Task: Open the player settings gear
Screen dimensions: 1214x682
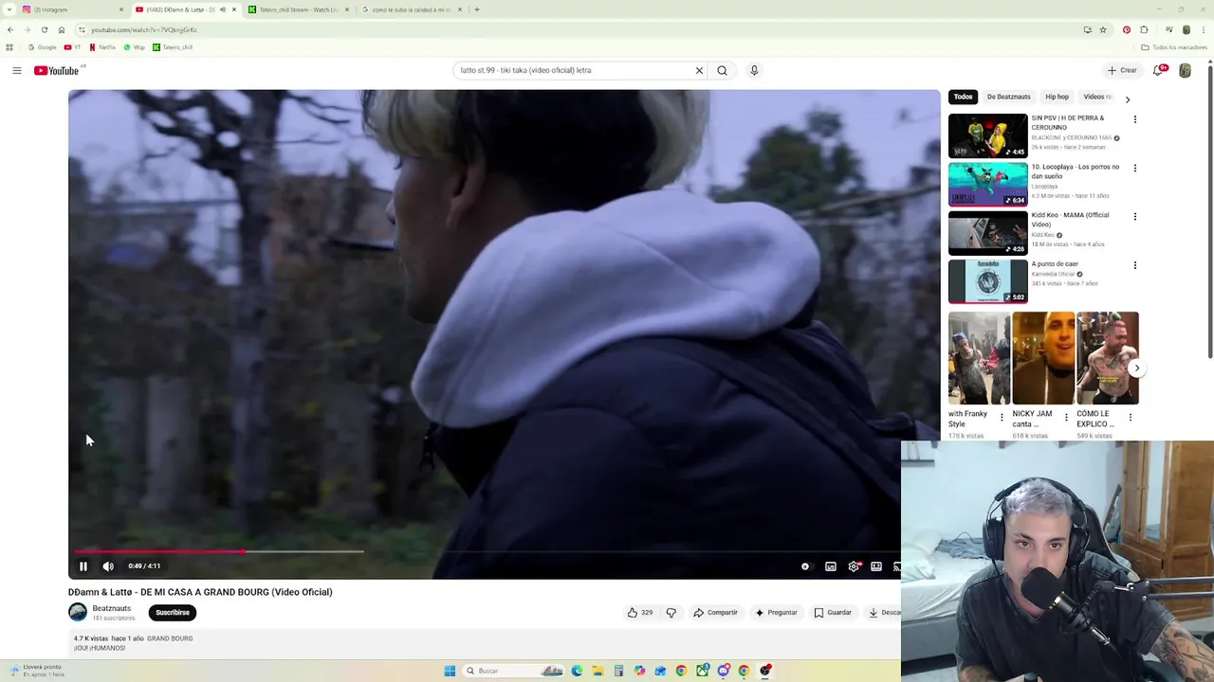Action: click(x=854, y=566)
